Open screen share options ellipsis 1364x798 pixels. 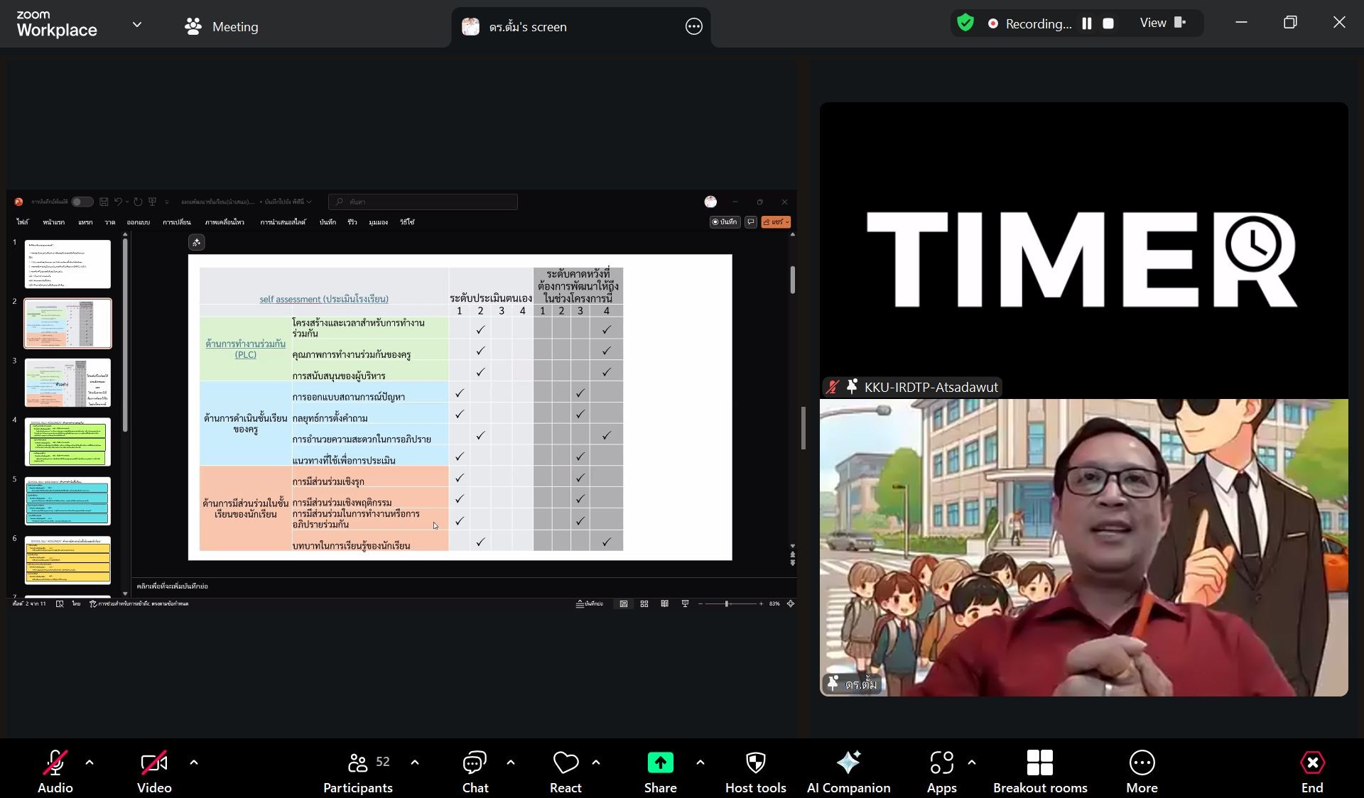click(693, 27)
